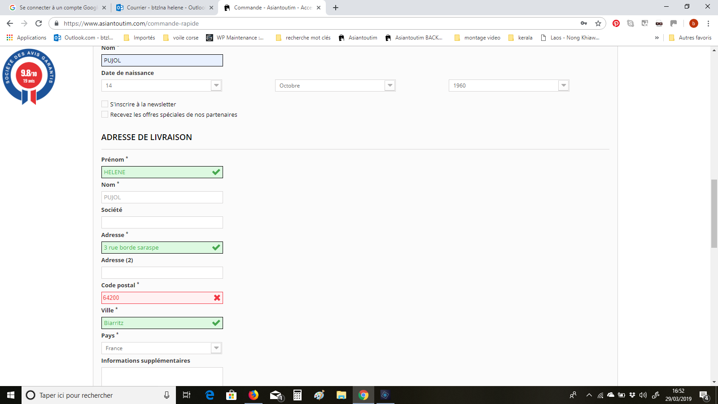Open the Laos - Nong Khiaw bookmark
Screen dimensions: 718x404
pyautogui.click(x=570, y=38)
